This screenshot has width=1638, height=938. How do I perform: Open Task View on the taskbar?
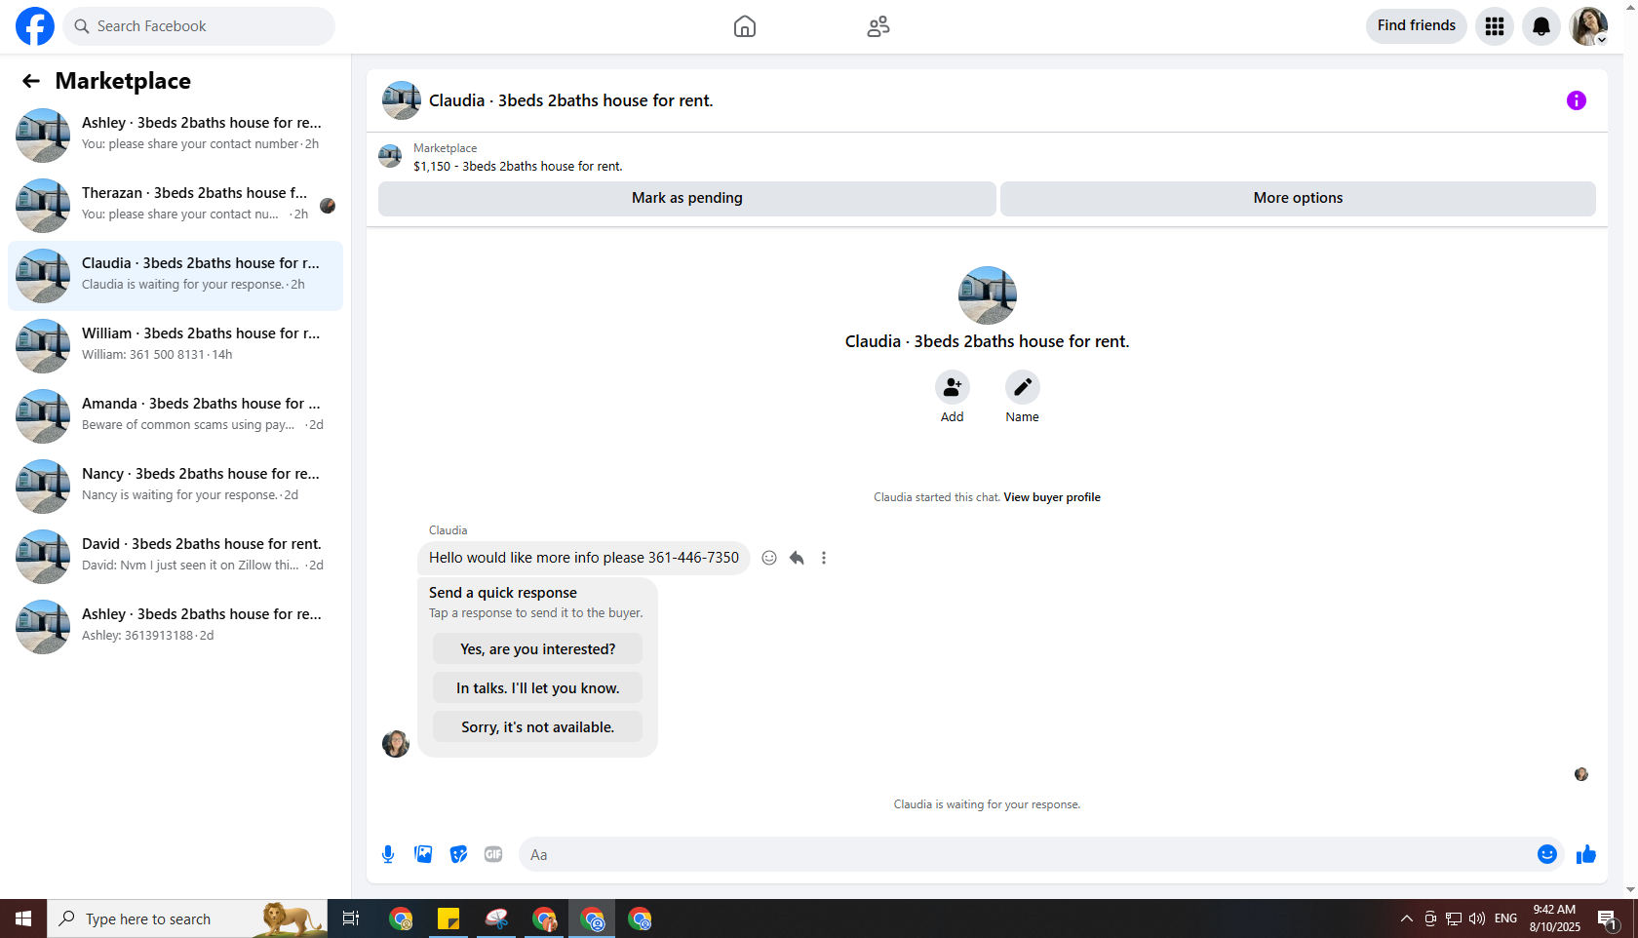(351, 918)
